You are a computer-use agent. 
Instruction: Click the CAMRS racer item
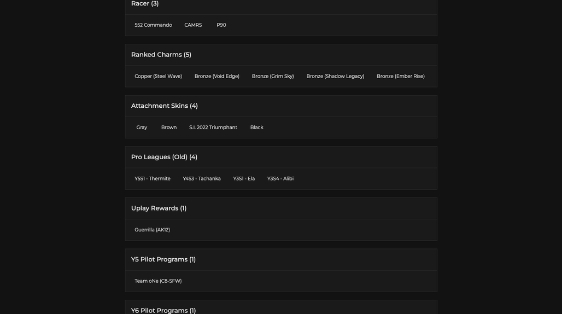coord(193,25)
